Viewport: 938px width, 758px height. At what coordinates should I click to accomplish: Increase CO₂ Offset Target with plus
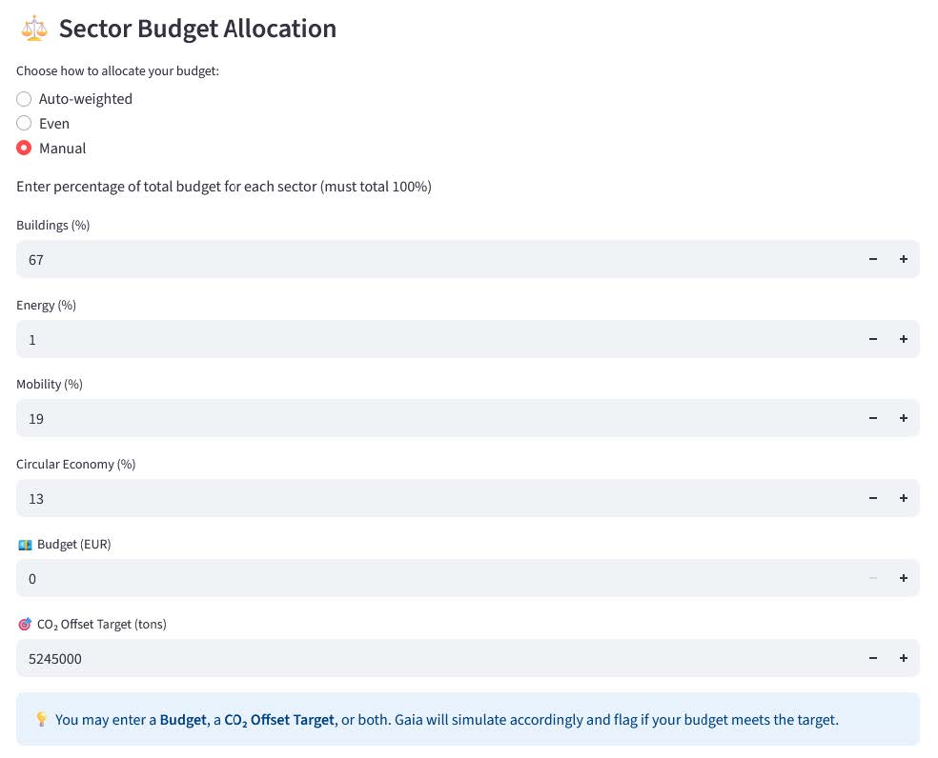coord(903,658)
